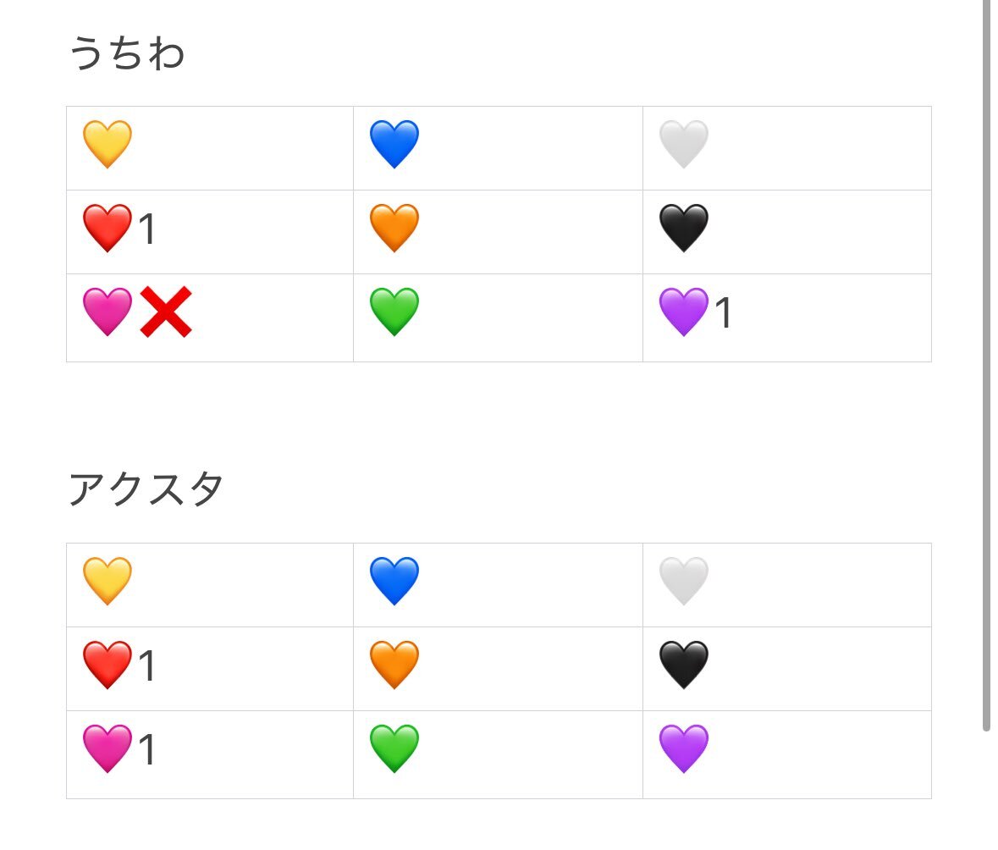Click the purple heart in the うちわ table
Screen dimensions: 998x850
(x=684, y=312)
